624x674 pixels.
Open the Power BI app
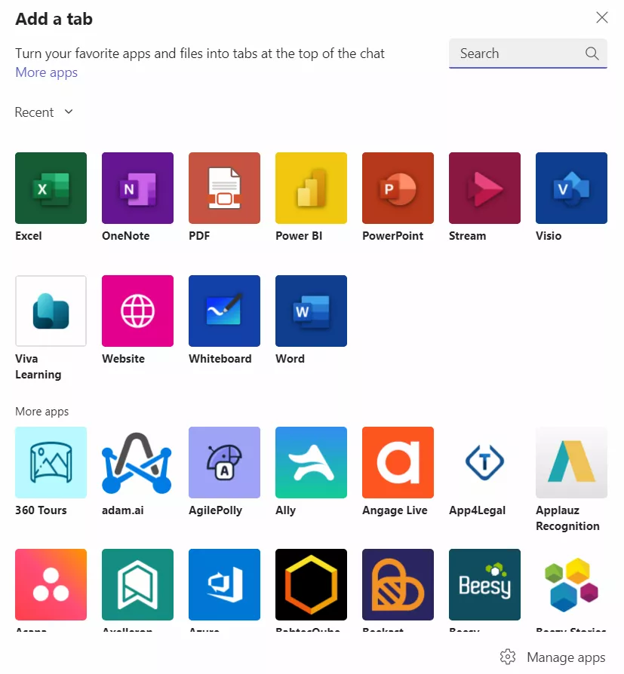(x=311, y=188)
